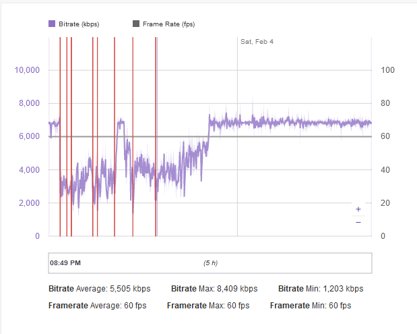Image resolution: width=417 pixels, height=334 pixels.
Task: Select the 08:49 PM start time label
Action: pyautogui.click(x=65, y=262)
